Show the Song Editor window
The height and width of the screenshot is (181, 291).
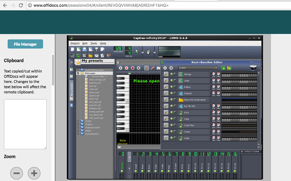click(x=73, y=56)
